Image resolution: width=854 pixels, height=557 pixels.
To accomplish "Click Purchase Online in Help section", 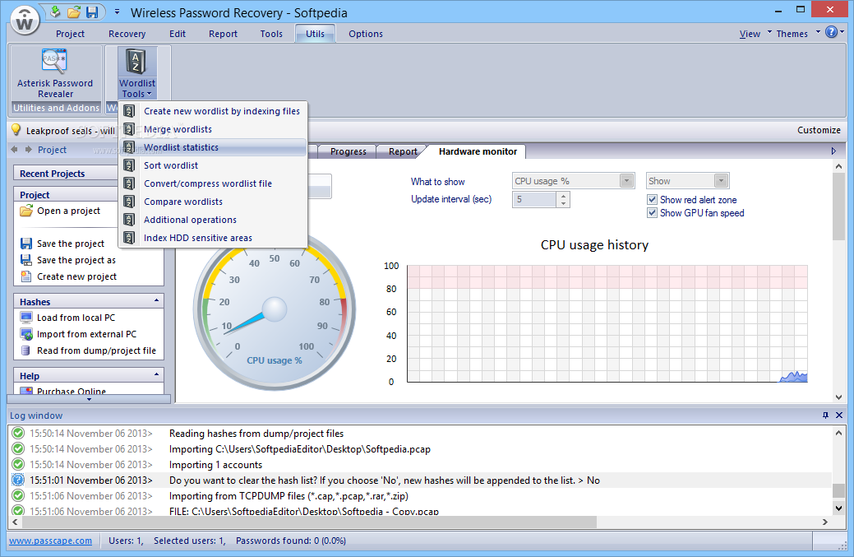I will [72, 391].
